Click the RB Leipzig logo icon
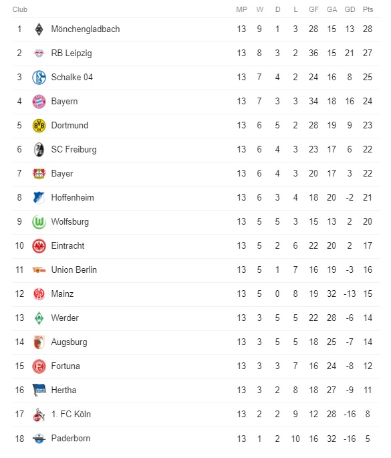Screen dimensions: 391x458 (x=39, y=53)
